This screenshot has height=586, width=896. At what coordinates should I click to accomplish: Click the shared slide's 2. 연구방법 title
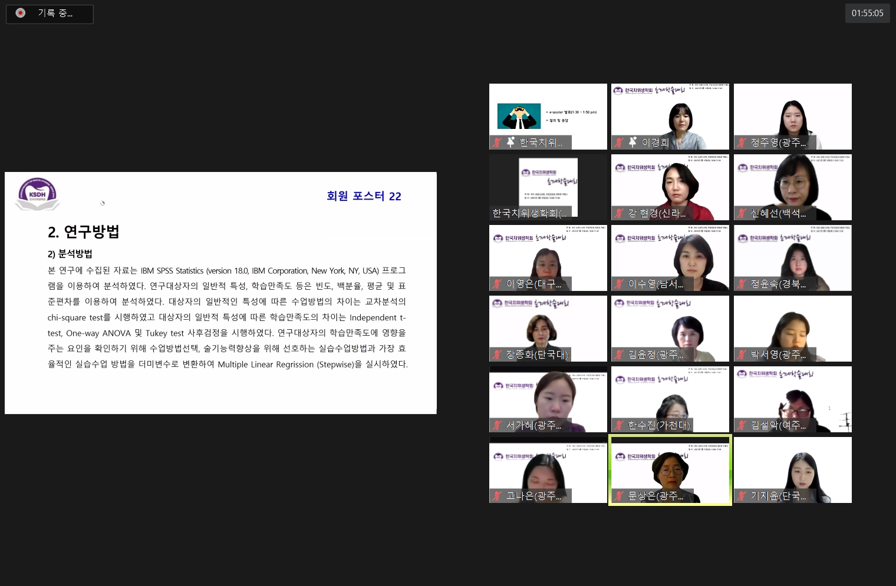tap(84, 232)
